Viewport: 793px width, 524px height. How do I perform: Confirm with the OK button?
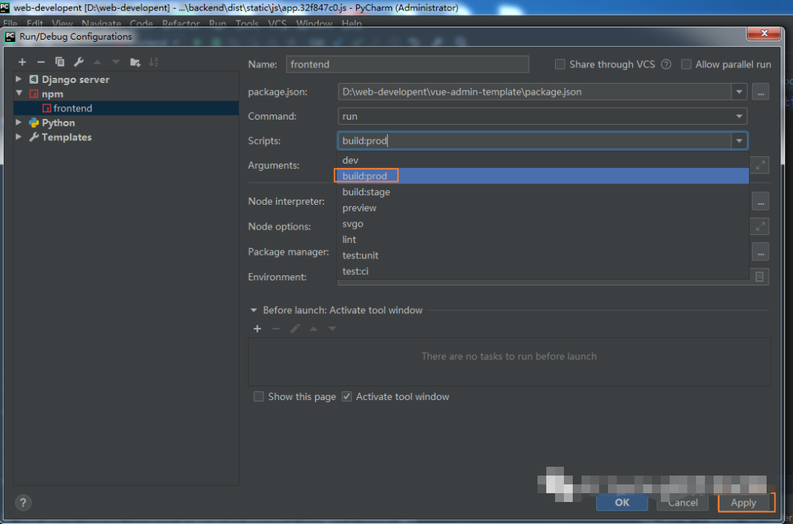tap(622, 502)
